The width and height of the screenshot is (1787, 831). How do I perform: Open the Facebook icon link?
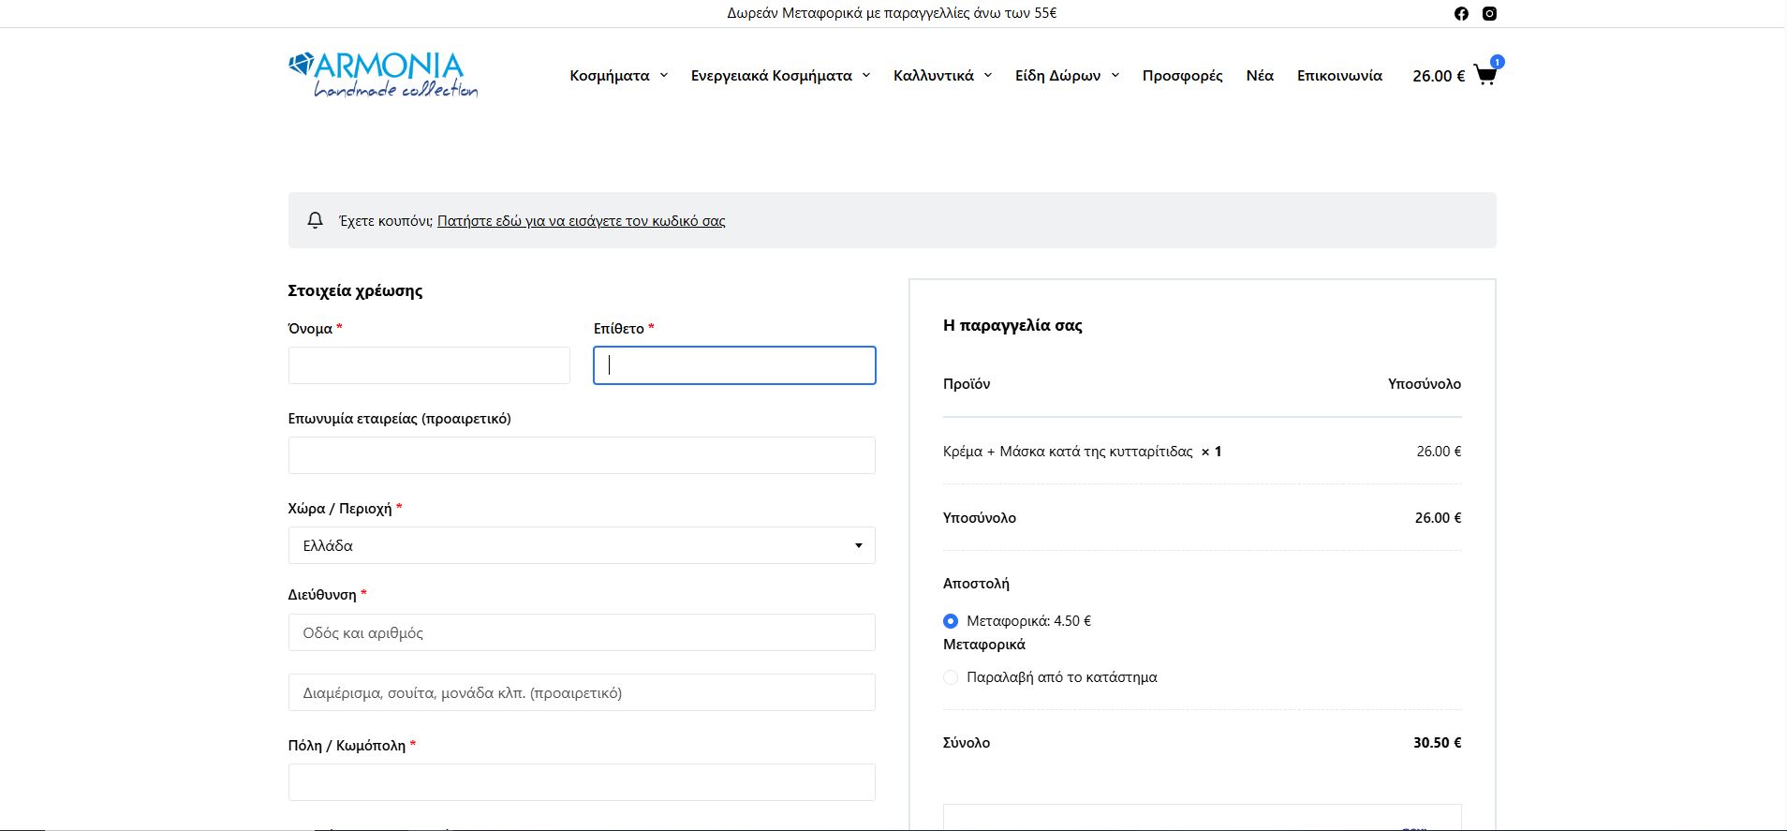(1461, 13)
